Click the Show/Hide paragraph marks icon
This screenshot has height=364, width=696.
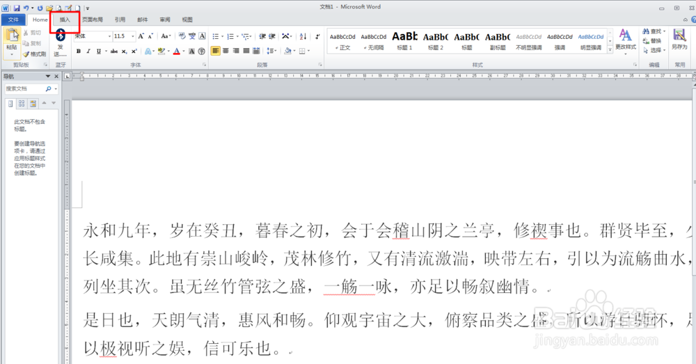point(317,36)
